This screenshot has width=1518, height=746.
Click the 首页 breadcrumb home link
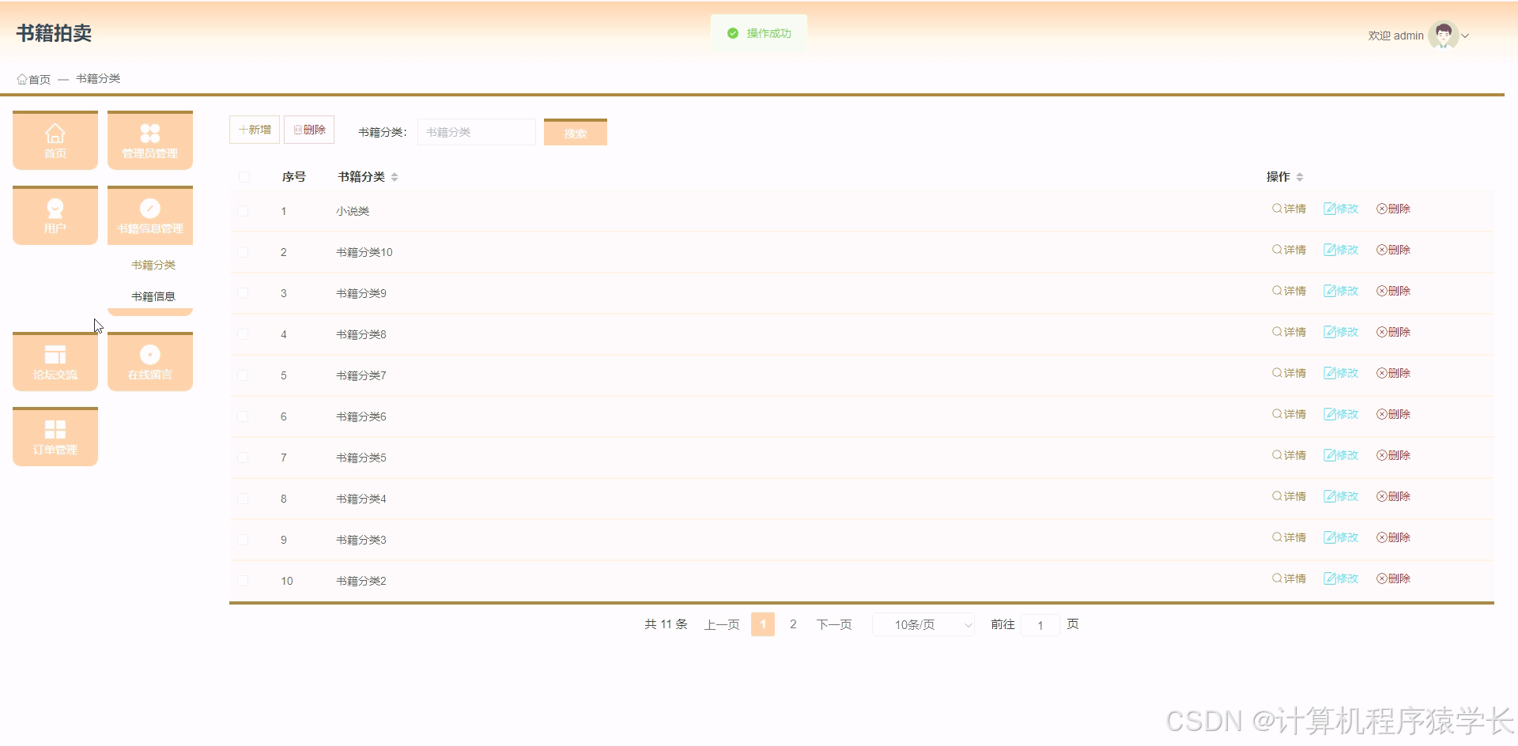tap(34, 79)
